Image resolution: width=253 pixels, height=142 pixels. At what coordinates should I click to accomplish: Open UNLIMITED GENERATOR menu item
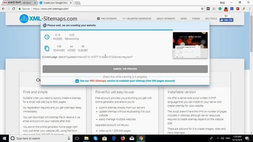(137, 19)
